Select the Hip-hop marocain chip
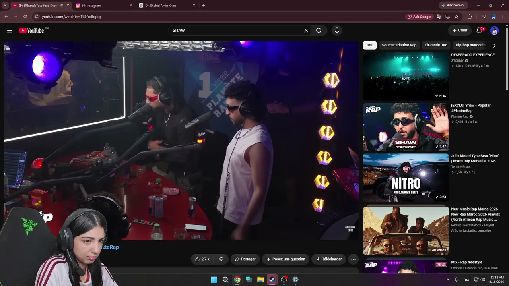Screen dimensions: 509x286 [x=470, y=45]
